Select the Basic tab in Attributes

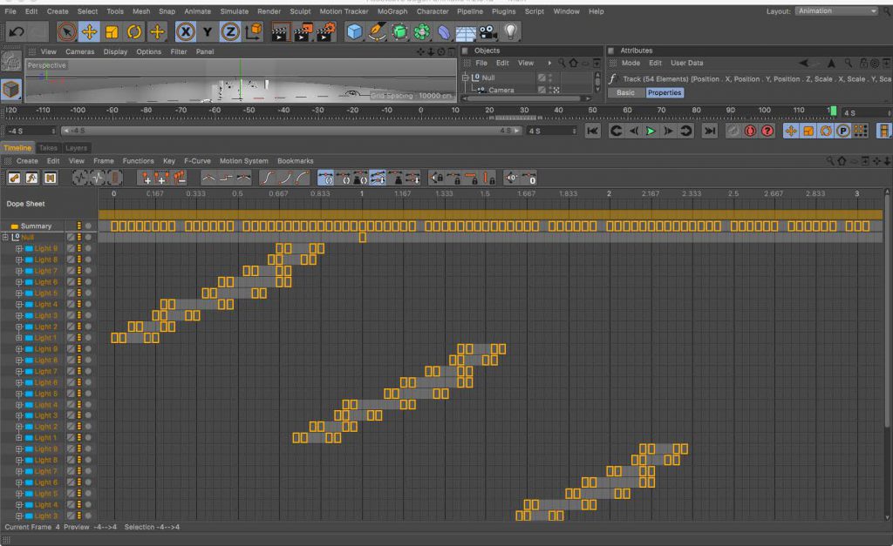coord(625,92)
